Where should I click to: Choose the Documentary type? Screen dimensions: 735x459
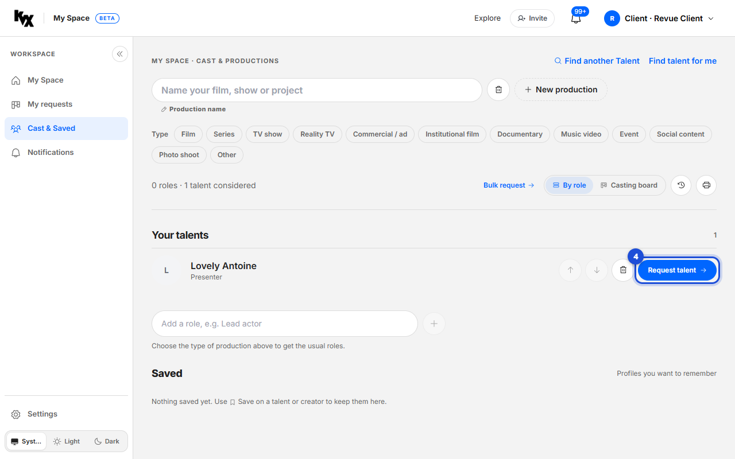tap(520, 134)
